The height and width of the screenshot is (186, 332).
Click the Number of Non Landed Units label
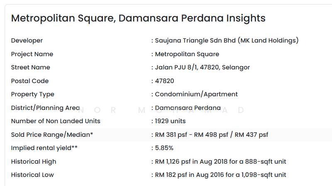click(56, 121)
